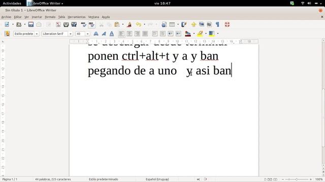This screenshot has height=182, width=325.
Task: Open the Herramientas menu
Action: [77, 17]
